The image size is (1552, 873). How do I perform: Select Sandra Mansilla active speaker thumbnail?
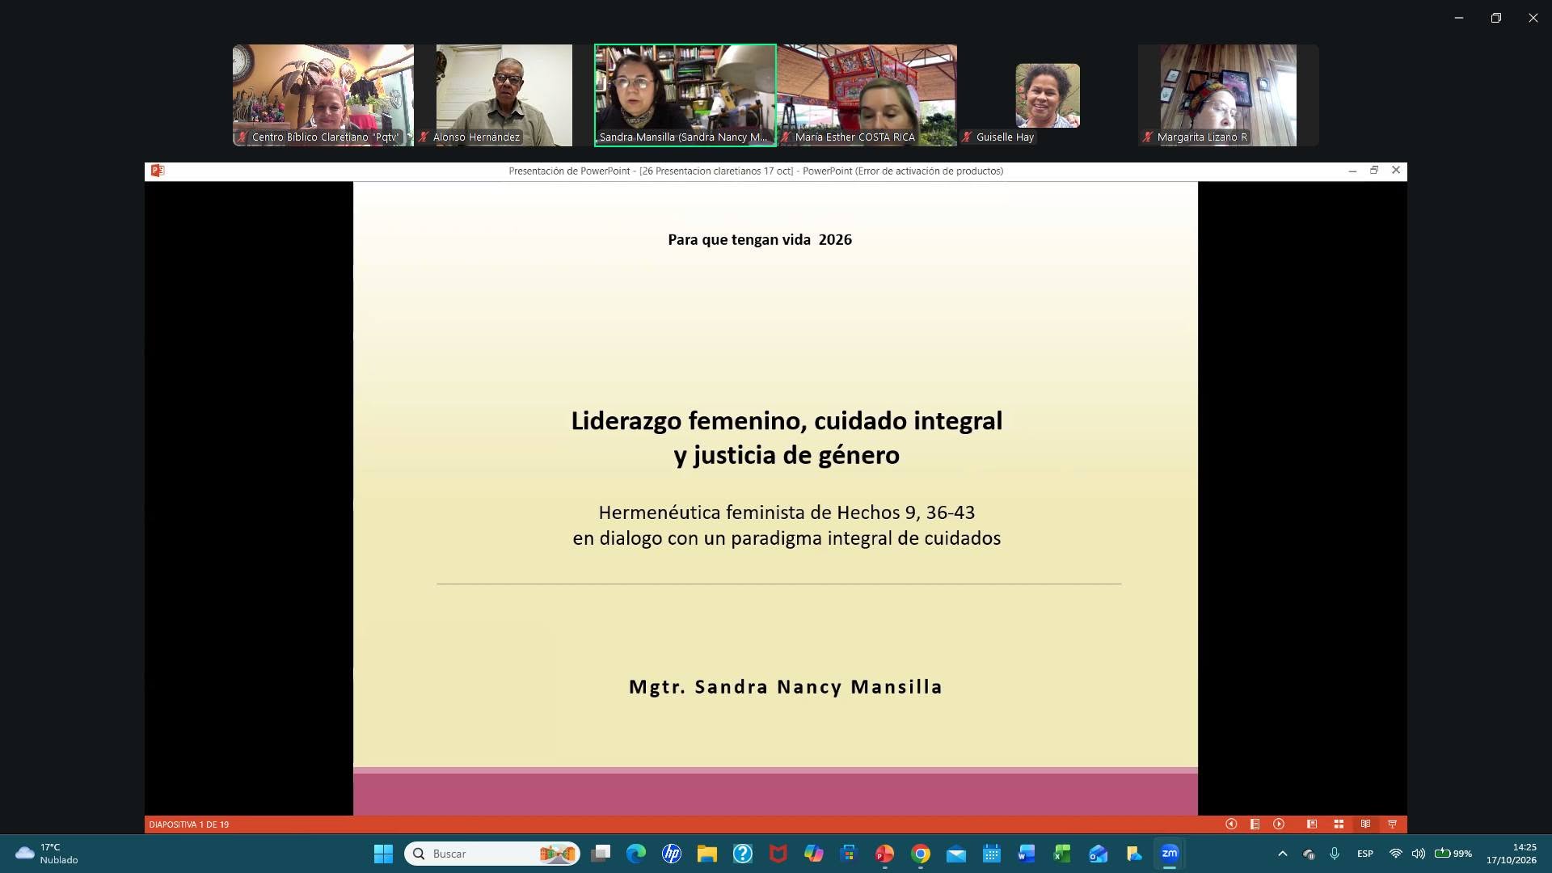pos(685,95)
